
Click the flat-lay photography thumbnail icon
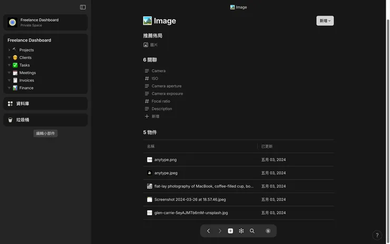150,186
